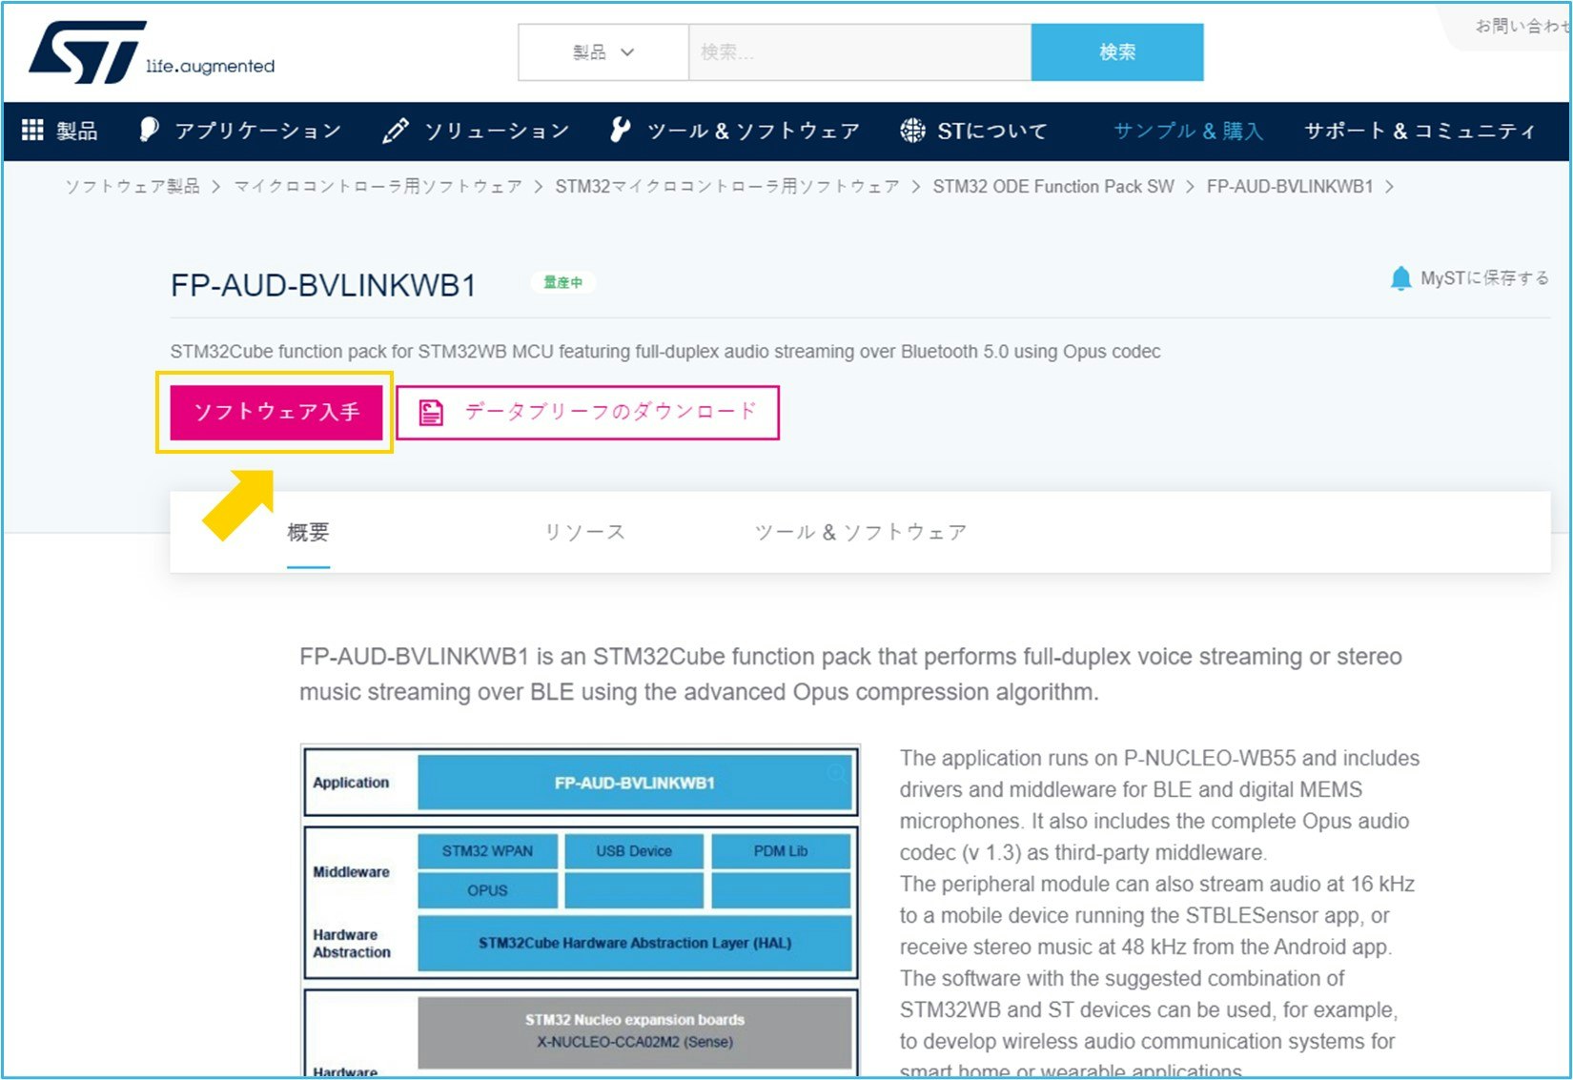This screenshot has width=1573, height=1080.
Task: Click the globe icon beside STについて
Action: [913, 130]
